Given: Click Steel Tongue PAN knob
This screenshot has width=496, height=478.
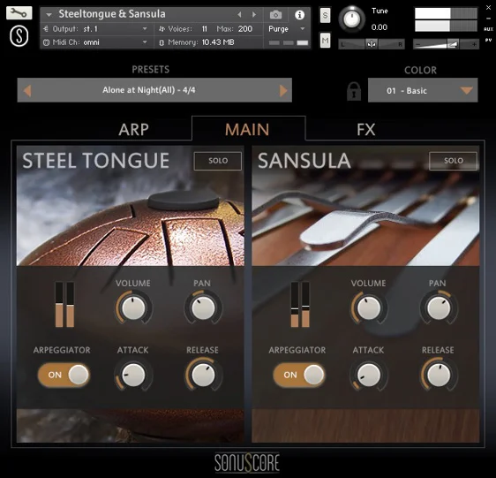Looking at the screenshot, I should coord(203,307).
